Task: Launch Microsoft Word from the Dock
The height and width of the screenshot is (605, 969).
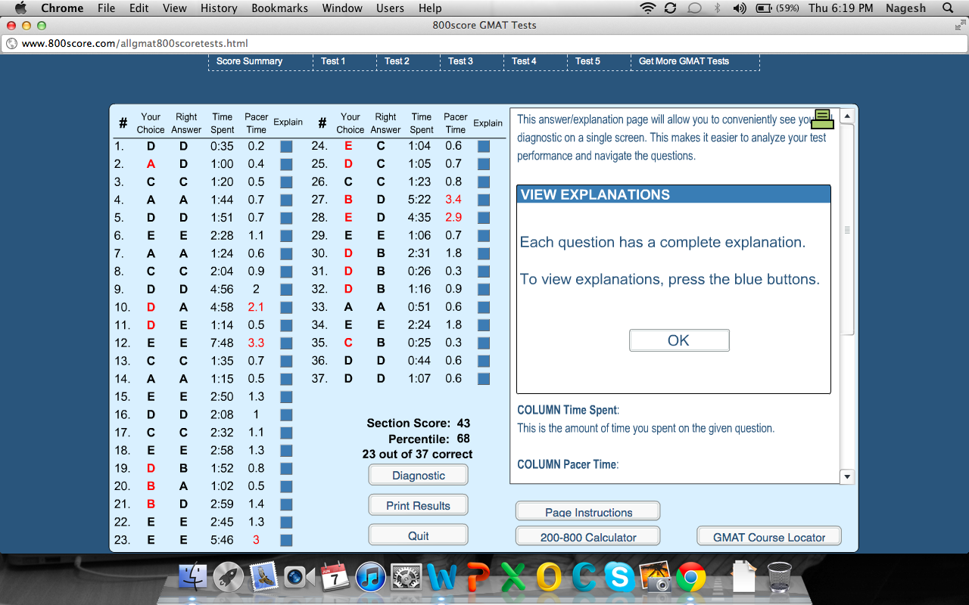Action: [x=441, y=577]
